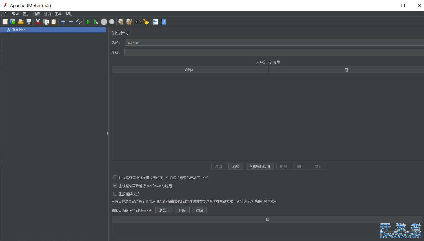Image resolution: width=424 pixels, height=241 pixels.
Task: Click the Shutdown test icon
Action: [112, 22]
